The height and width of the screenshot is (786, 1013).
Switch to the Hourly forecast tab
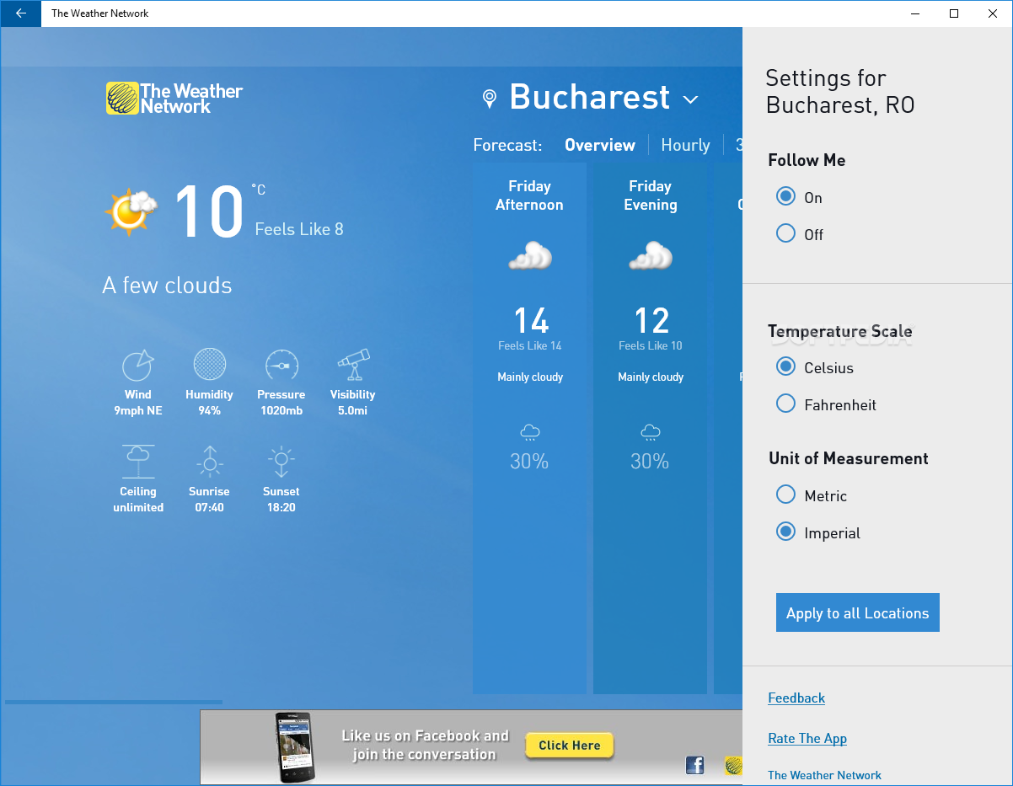click(685, 145)
